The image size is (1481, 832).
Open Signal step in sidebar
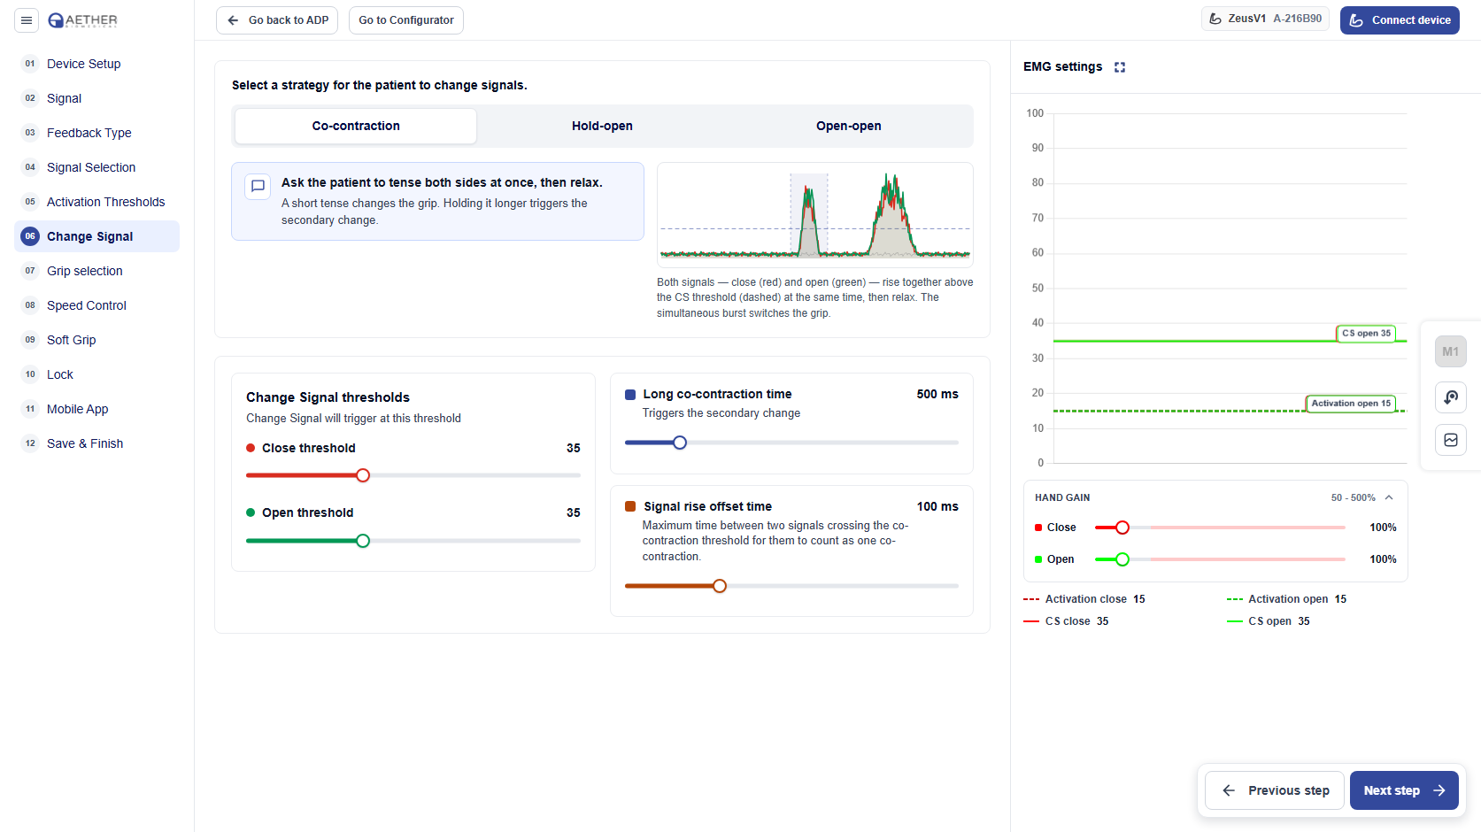coord(97,98)
